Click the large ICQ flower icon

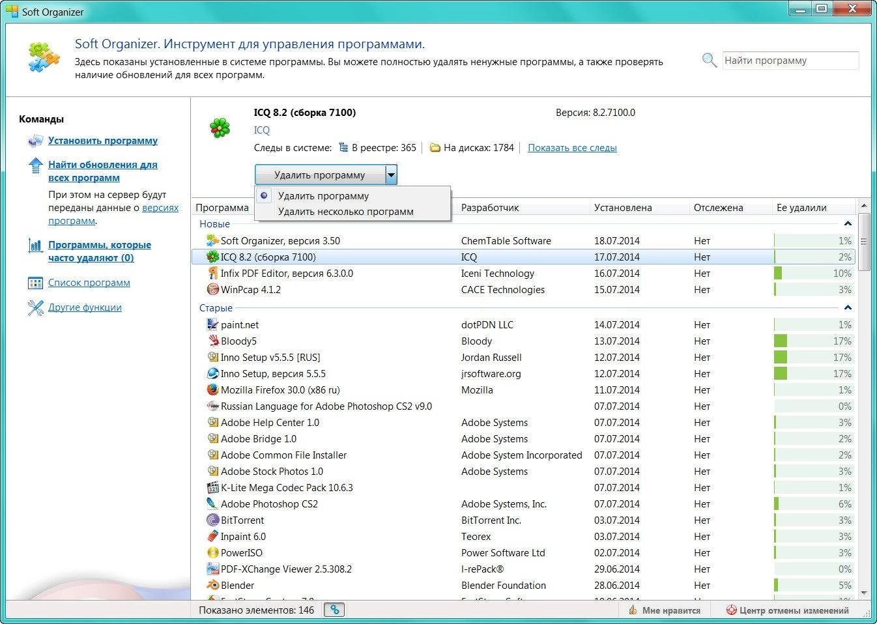click(x=220, y=128)
